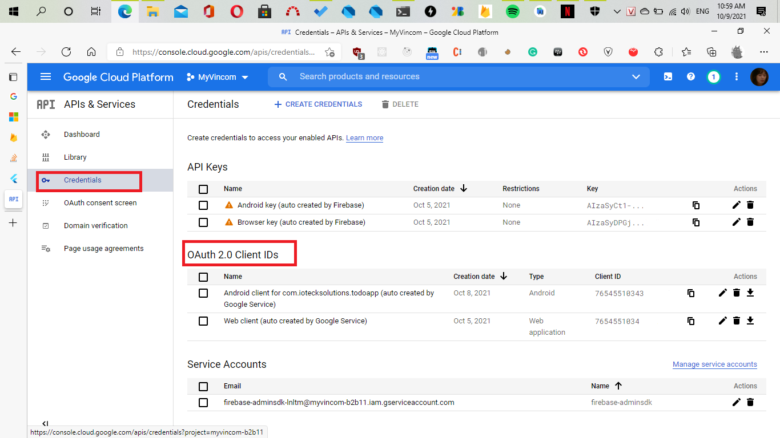Delete the Web client OAuth entry
The width and height of the screenshot is (780, 438).
click(737, 321)
